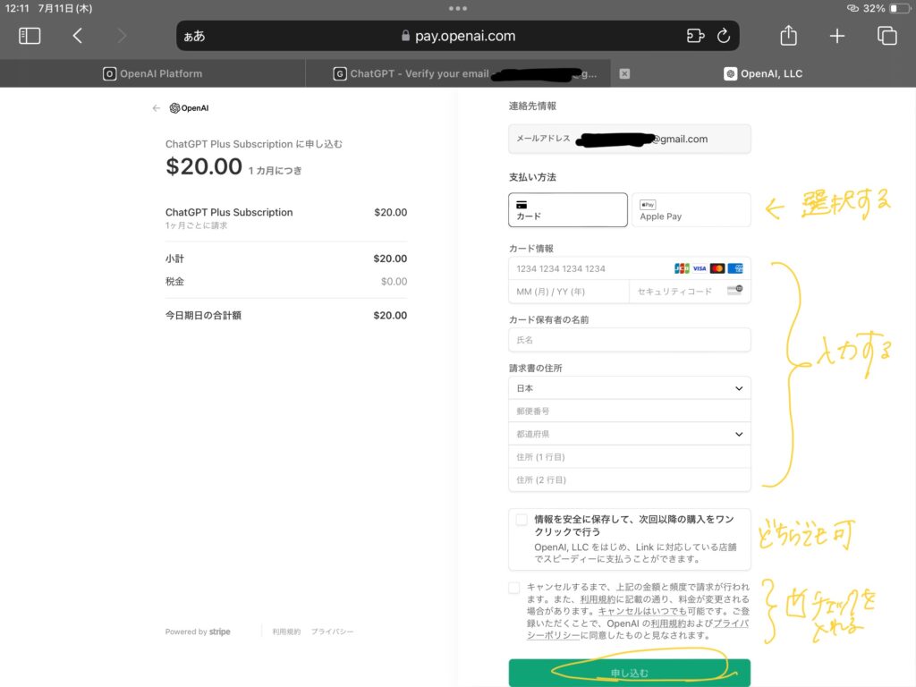
Task: Tap the forward navigation arrow
Action: (x=122, y=36)
